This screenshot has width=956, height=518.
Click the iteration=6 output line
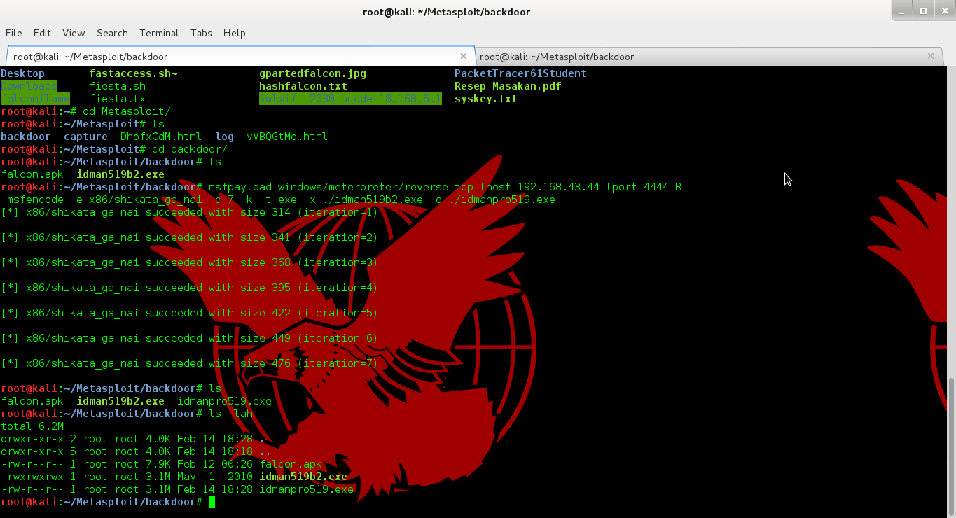pyautogui.click(x=189, y=338)
